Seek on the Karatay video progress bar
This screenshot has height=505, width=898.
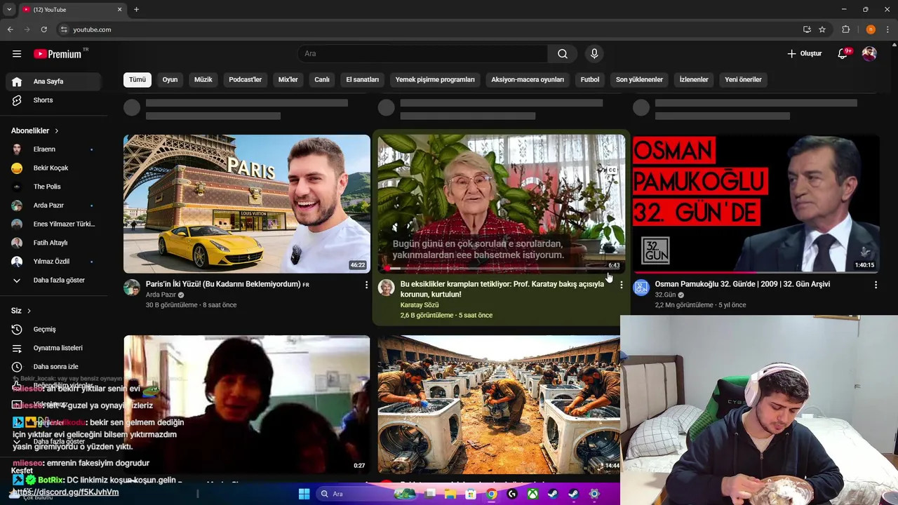point(501,269)
